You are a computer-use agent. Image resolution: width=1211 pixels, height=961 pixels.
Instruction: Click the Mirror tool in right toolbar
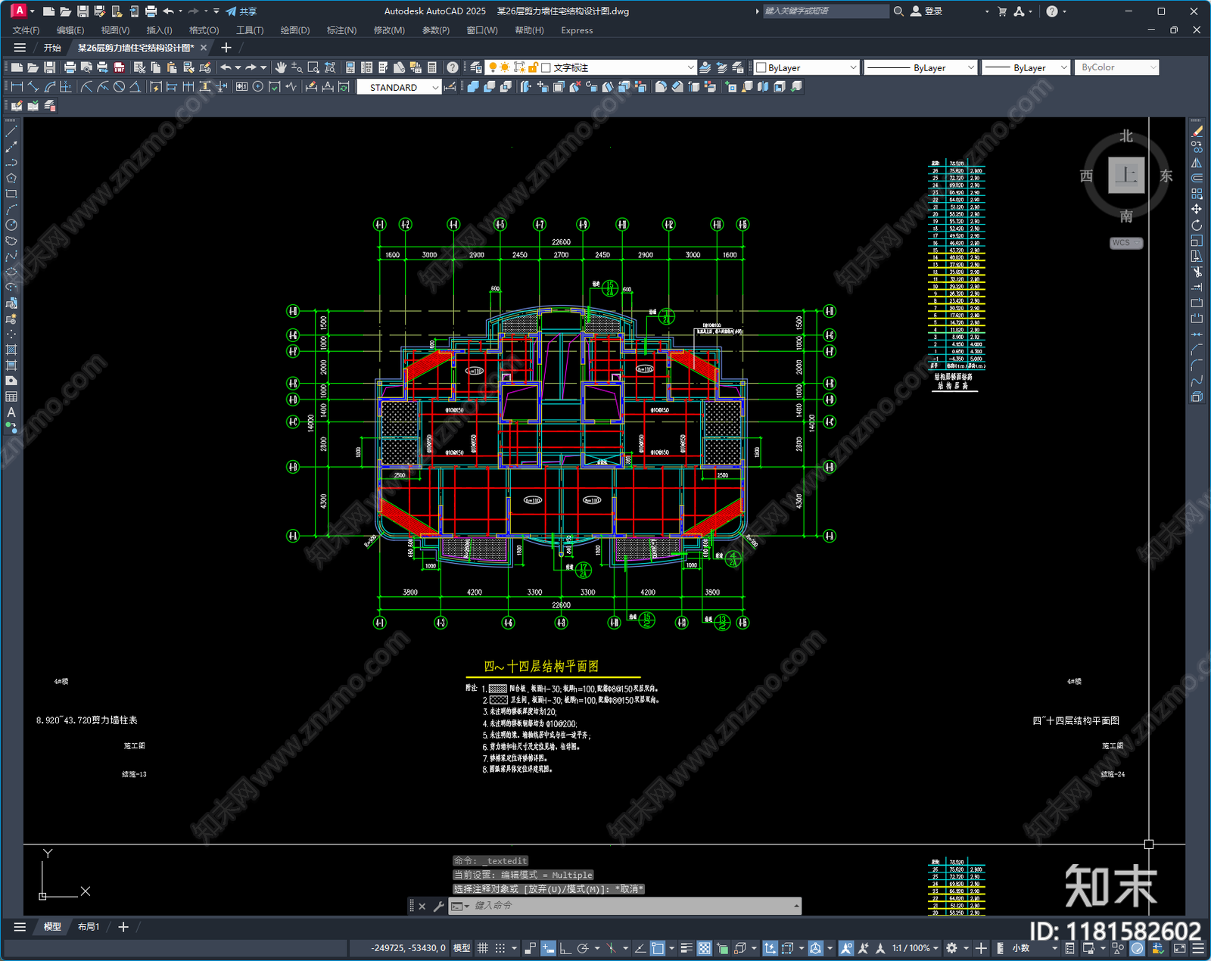pos(1197,163)
